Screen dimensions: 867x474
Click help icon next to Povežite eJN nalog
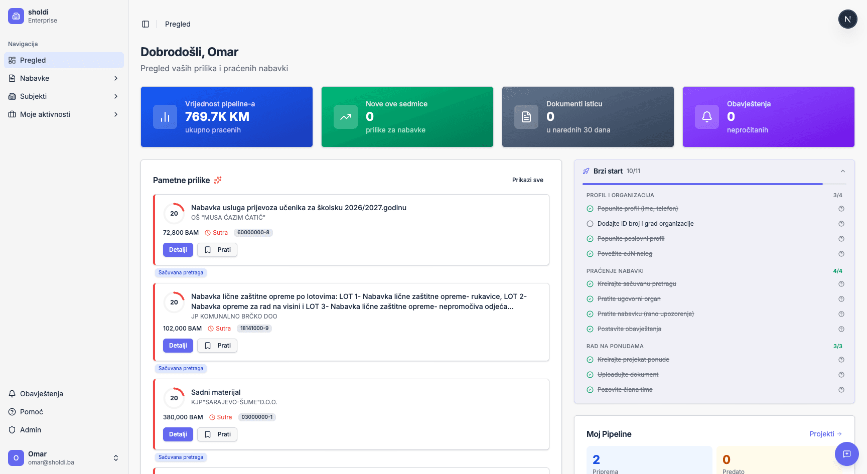pos(841,254)
